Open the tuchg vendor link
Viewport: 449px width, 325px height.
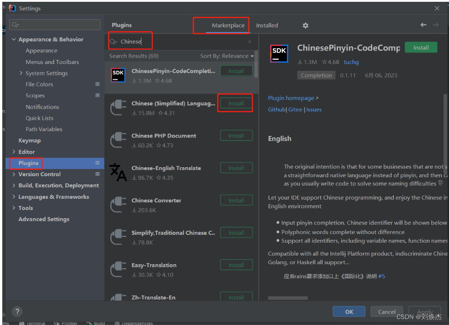pyautogui.click(x=351, y=62)
